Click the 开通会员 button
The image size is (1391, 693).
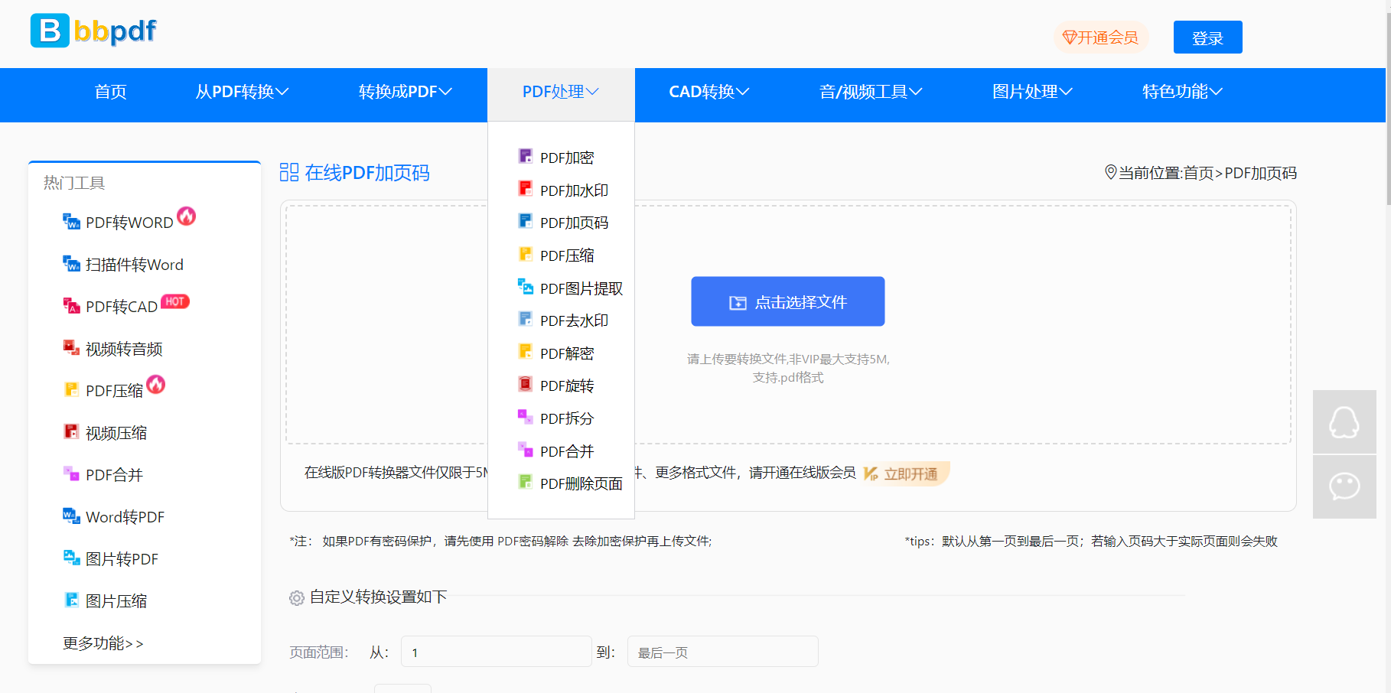[1101, 37]
